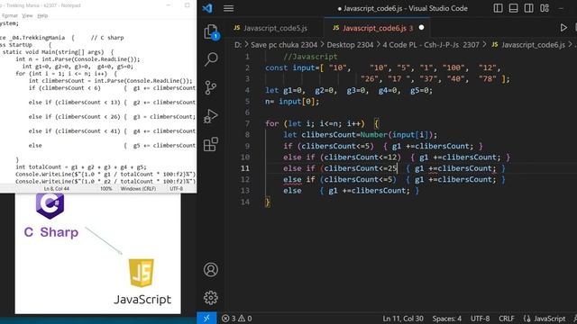Open View menu in Notepad
This screenshot has height=324, width=577.
pyautogui.click(x=27, y=15)
